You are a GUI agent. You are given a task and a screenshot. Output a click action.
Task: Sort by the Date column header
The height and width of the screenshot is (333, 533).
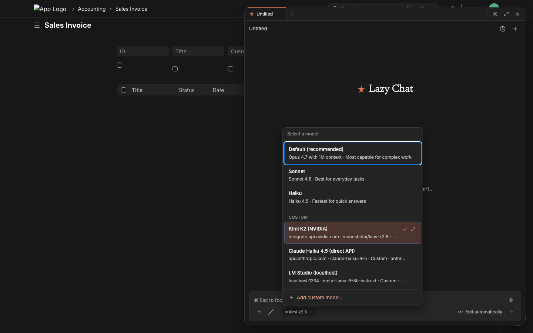(218, 90)
